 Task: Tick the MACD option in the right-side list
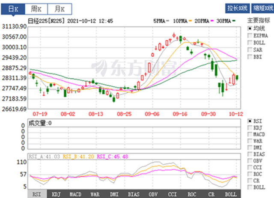[x=250, y=134]
